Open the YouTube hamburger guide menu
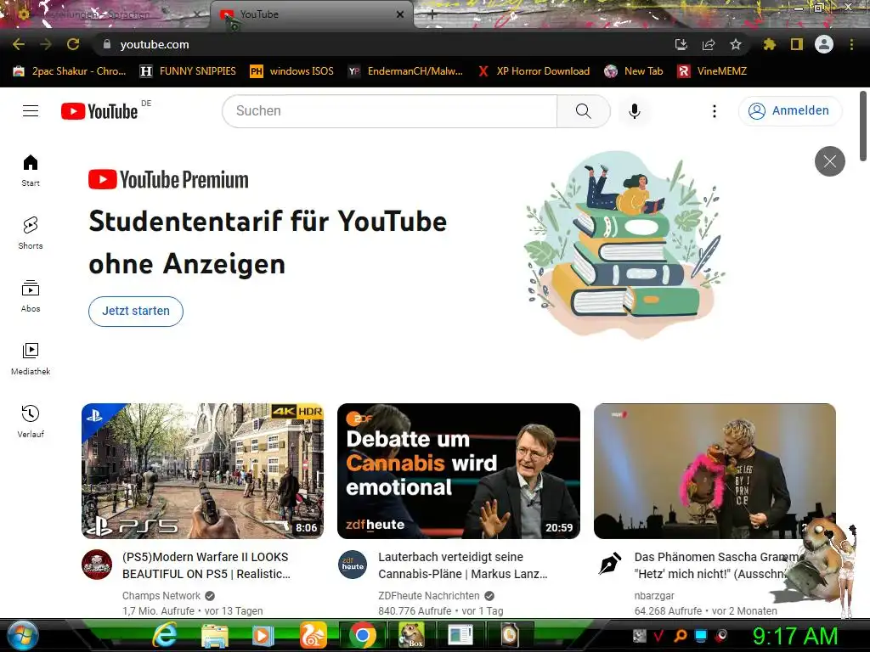This screenshot has height=652, width=870. click(31, 111)
